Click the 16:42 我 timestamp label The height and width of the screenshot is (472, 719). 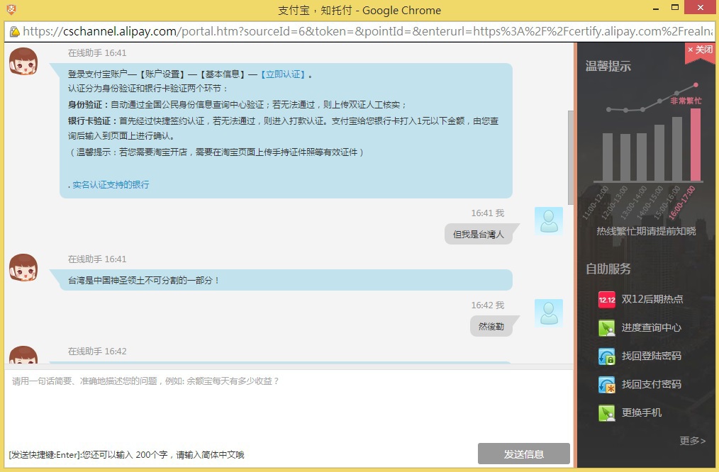pyautogui.click(x=487, y=305)
